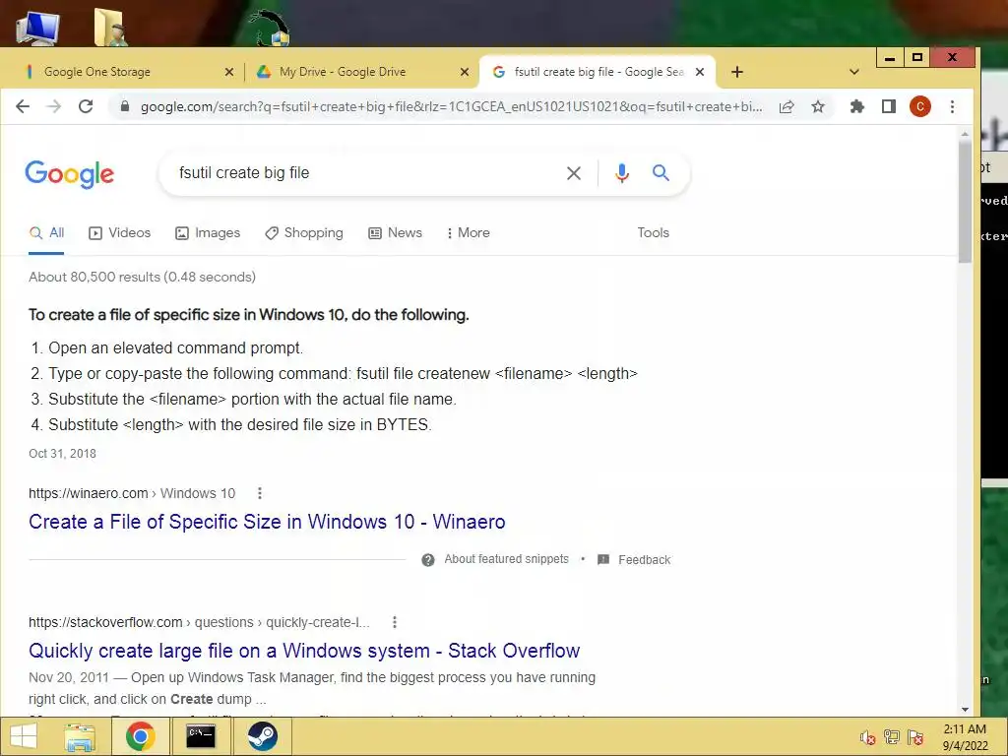Show News search results

click(395, 232)
